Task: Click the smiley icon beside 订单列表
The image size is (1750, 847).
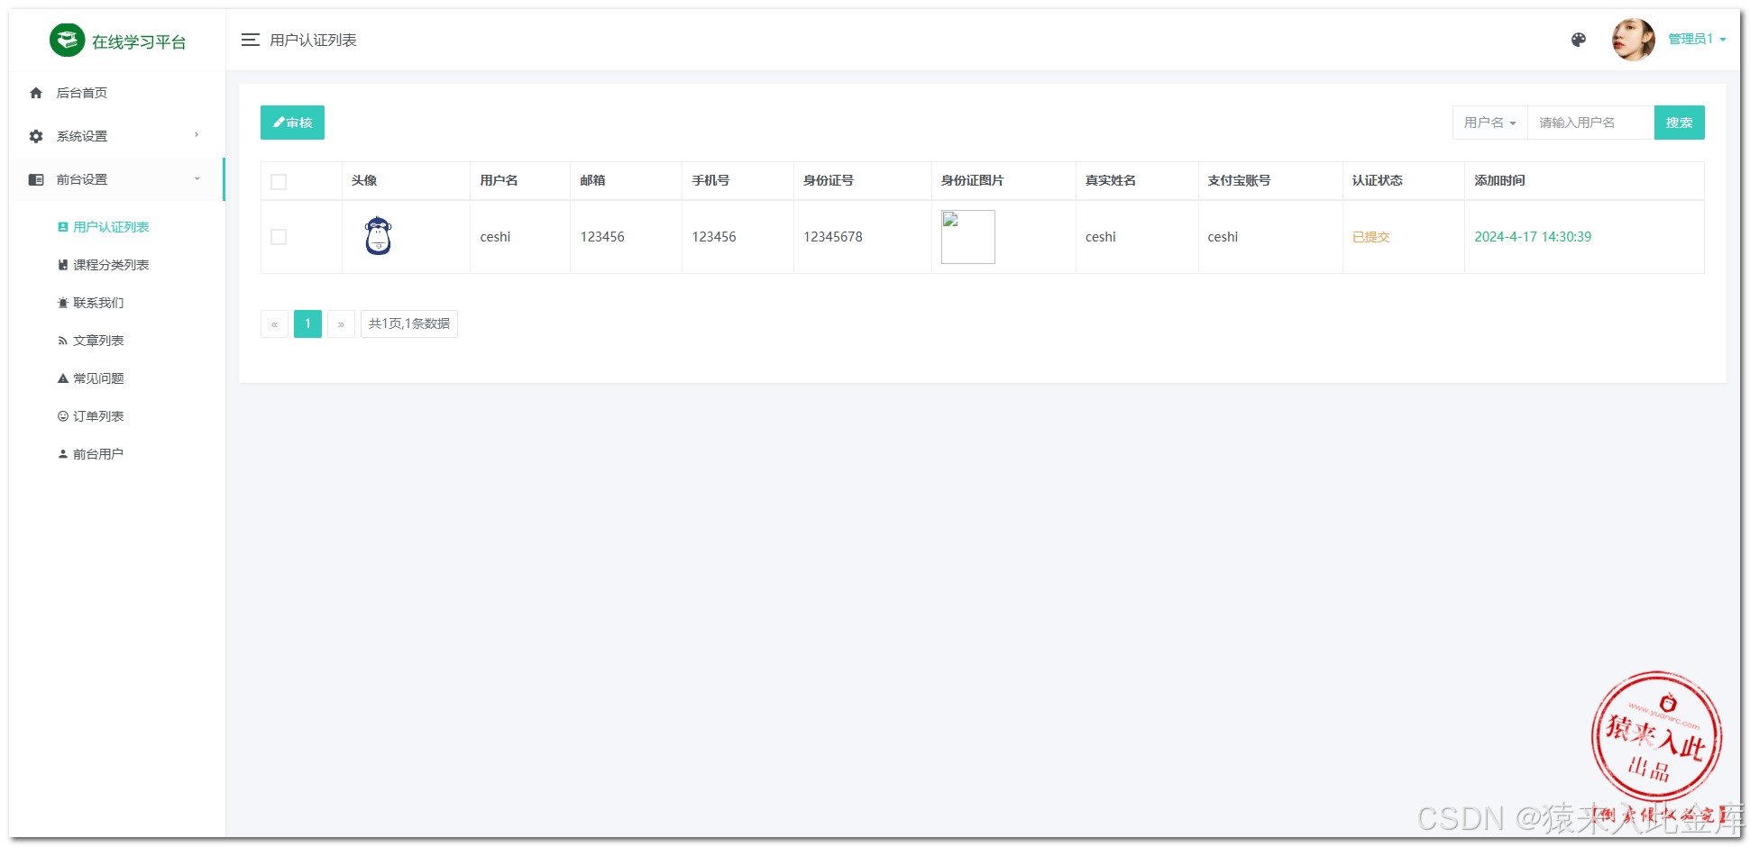Action: 63,416
